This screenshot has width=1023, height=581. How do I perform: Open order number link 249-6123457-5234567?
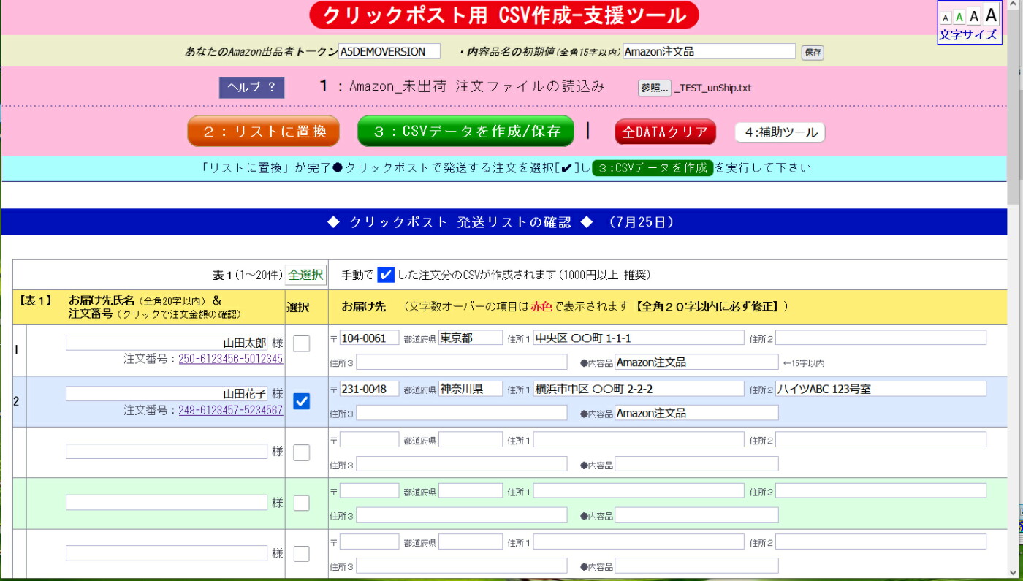tap(230, 411)
